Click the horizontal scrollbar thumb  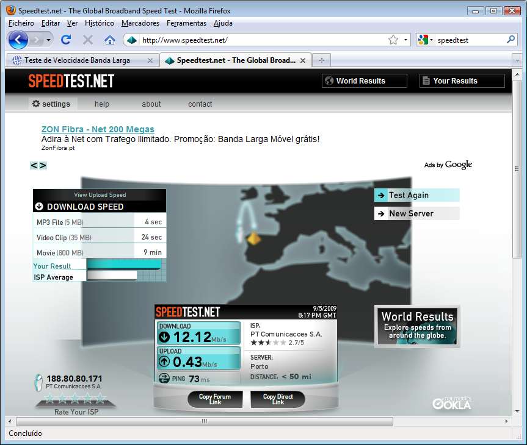(205, 421)
